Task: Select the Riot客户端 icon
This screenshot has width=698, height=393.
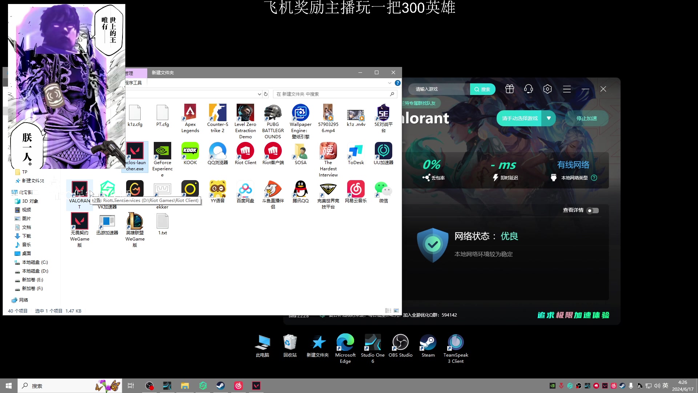Action: (x=273, y=154)
